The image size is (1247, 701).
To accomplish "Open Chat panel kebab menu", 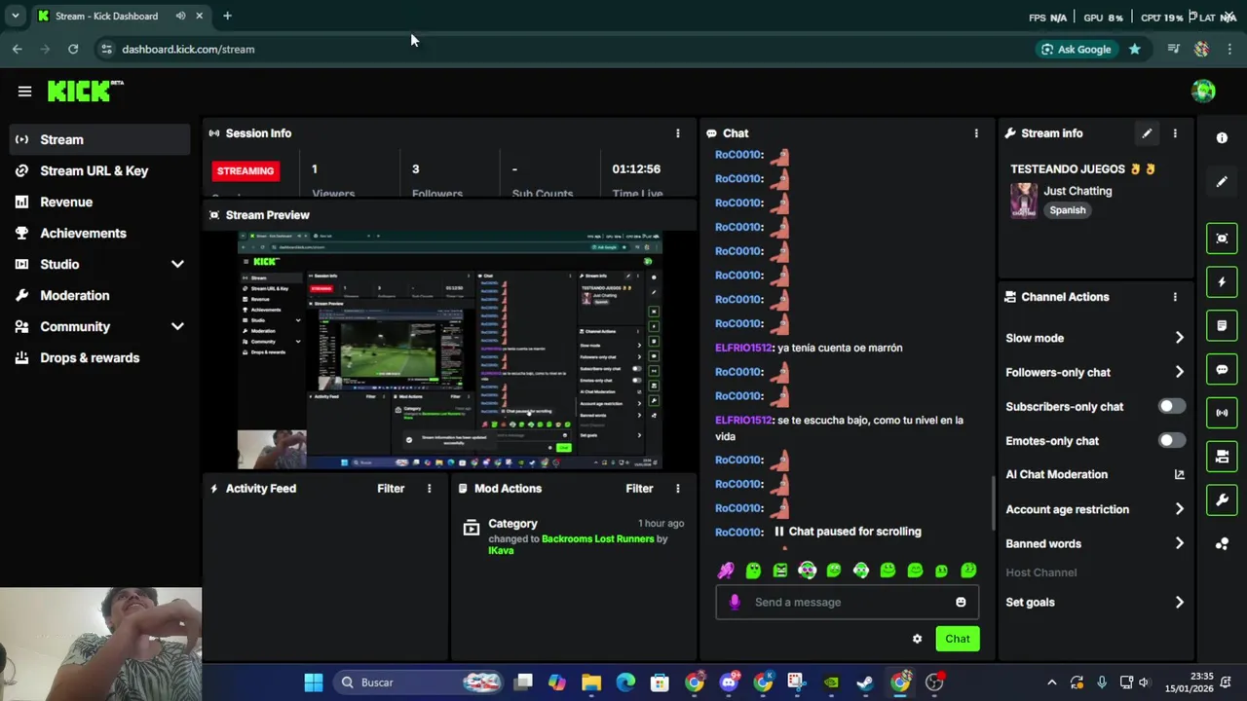I will 976,133.
